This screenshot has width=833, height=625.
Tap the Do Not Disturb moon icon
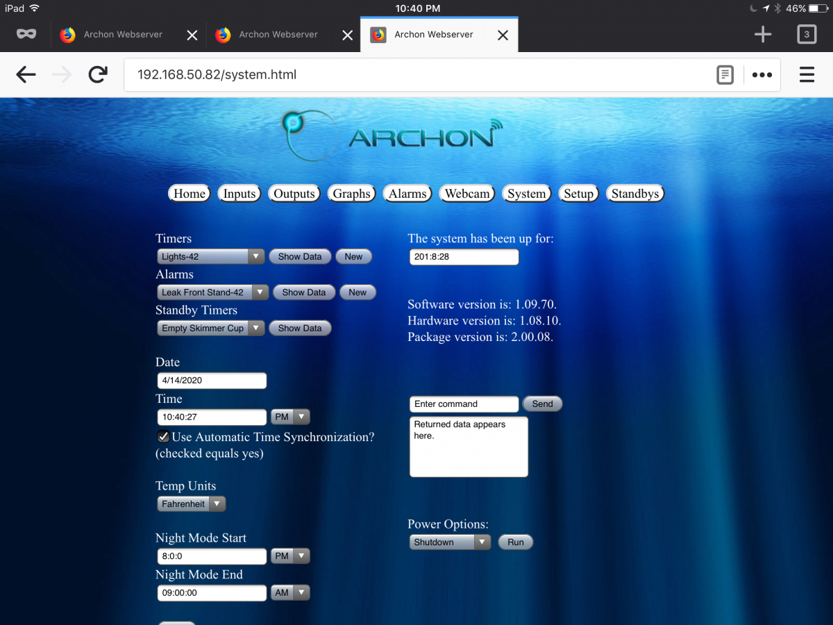point(754,8)
